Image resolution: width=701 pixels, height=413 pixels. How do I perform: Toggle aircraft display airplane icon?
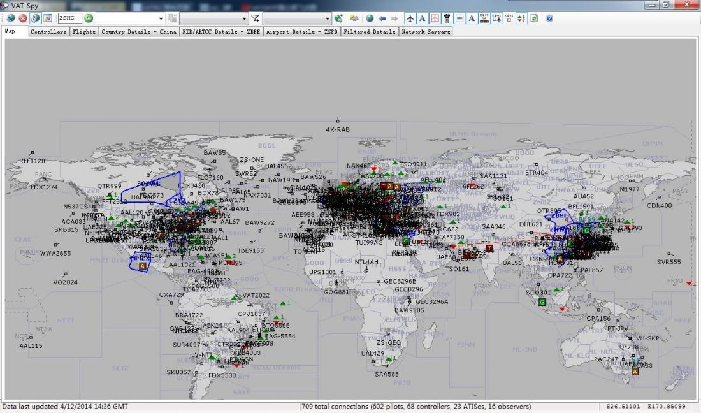tap(410, 18)
